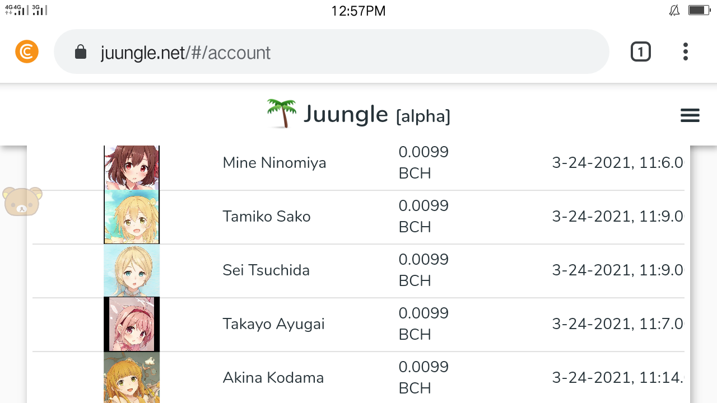Image resolution: width=717 pixels, height=403 pixels.
Task: Open the Akina Kodama avatar thumbnail
Action: click(132, 377)
